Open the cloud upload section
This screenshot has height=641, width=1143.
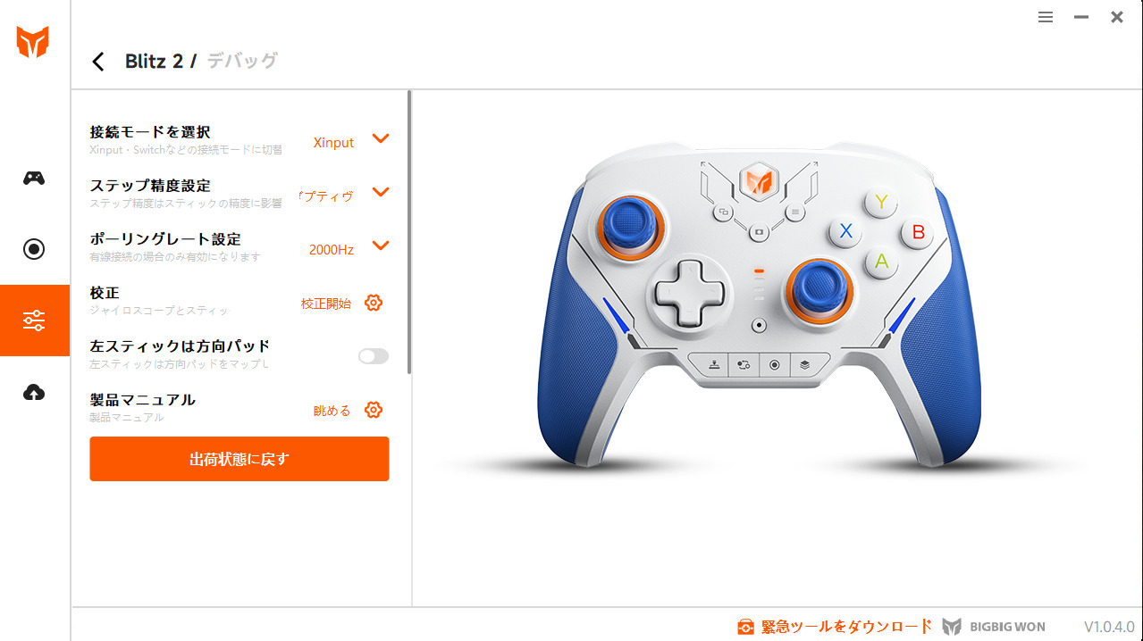tap(34, 392)
